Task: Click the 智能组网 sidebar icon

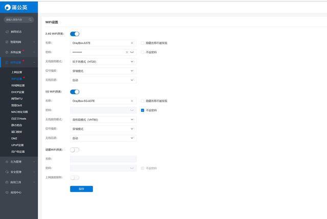Action: (x=7, y=42)
